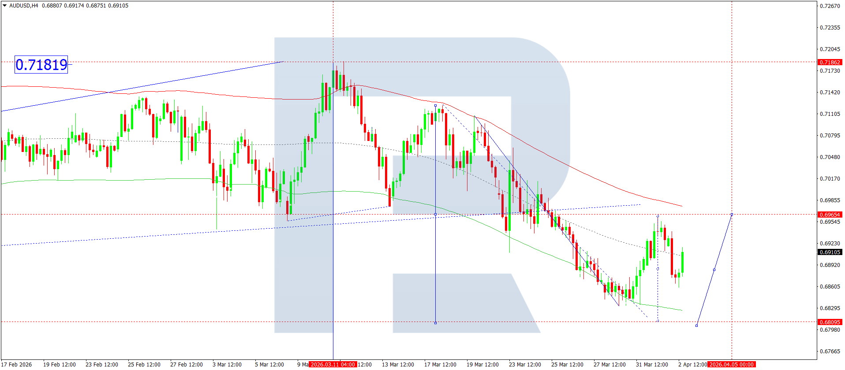Click the midpoint handle on the forecast line
The height and width of the screenshot is (370, 845).
coord(714,270)
